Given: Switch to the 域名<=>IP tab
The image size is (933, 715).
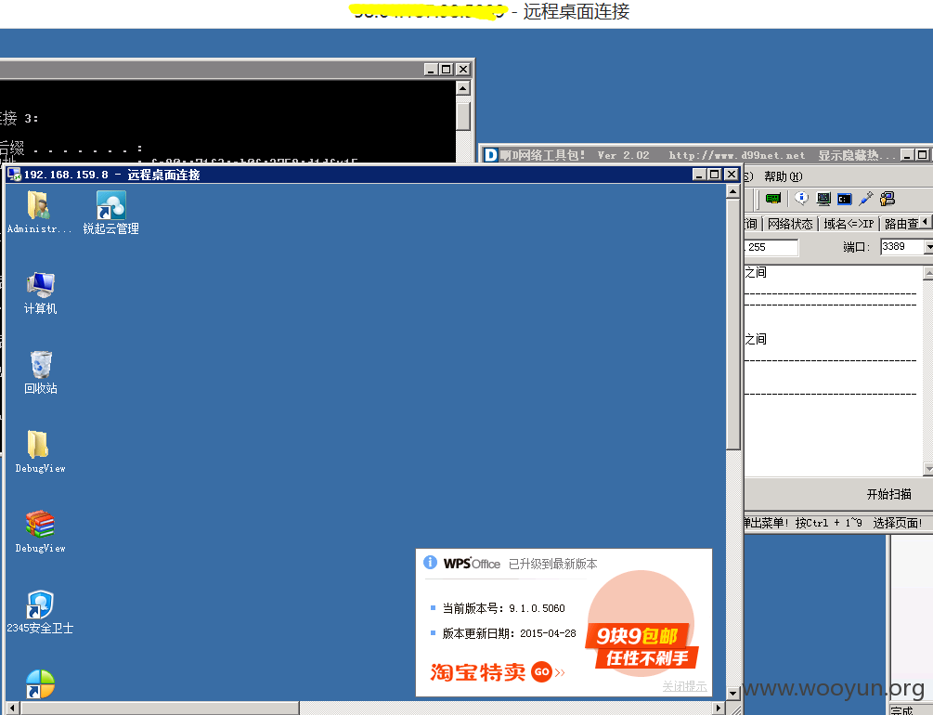Looking at the screenshot, I should (849, 224).
